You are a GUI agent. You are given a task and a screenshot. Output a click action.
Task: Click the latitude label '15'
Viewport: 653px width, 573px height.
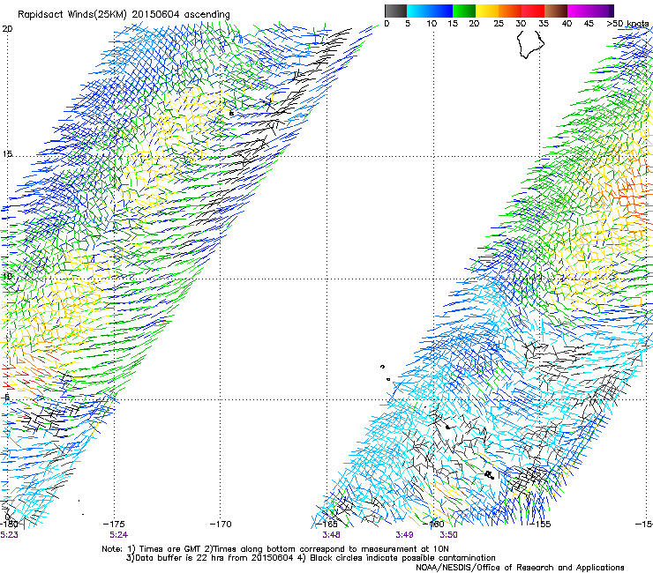click(7, 154)
